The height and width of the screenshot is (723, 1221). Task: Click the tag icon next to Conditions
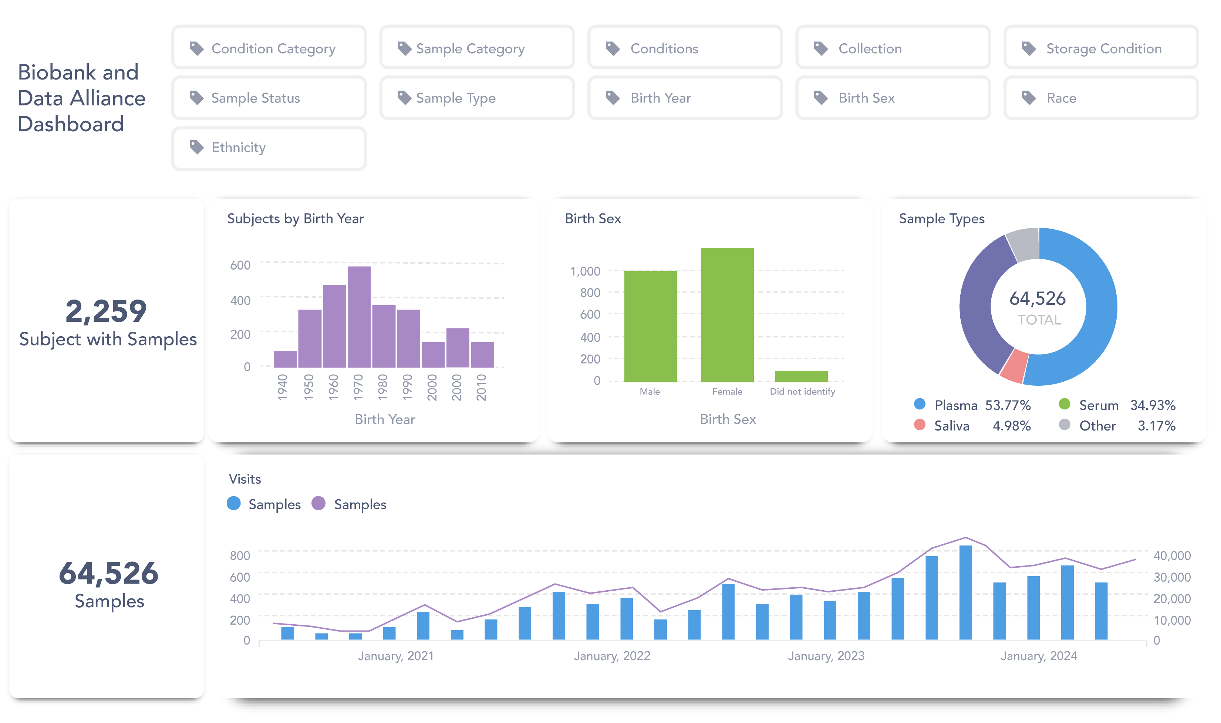coord(613,48)
